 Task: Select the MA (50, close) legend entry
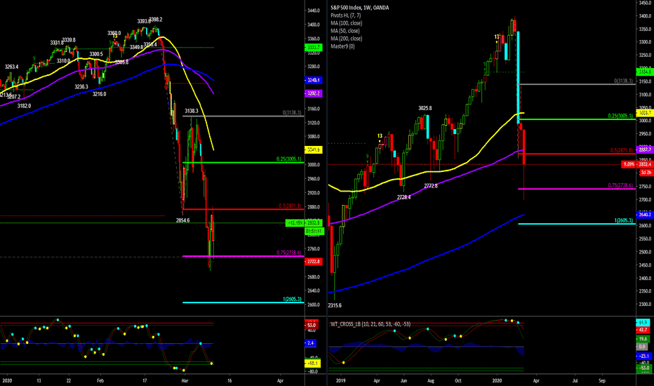[x=345, y=31]
